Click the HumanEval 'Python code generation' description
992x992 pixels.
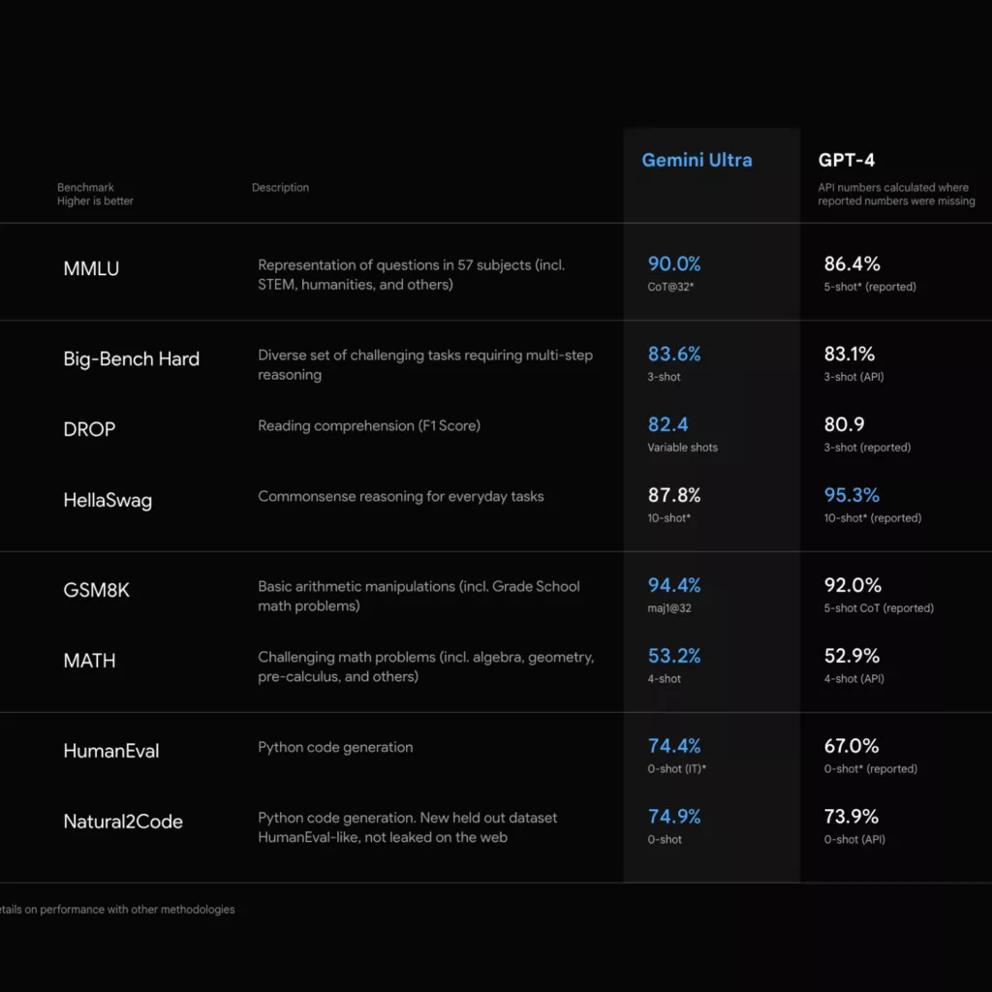pos(335,747)
